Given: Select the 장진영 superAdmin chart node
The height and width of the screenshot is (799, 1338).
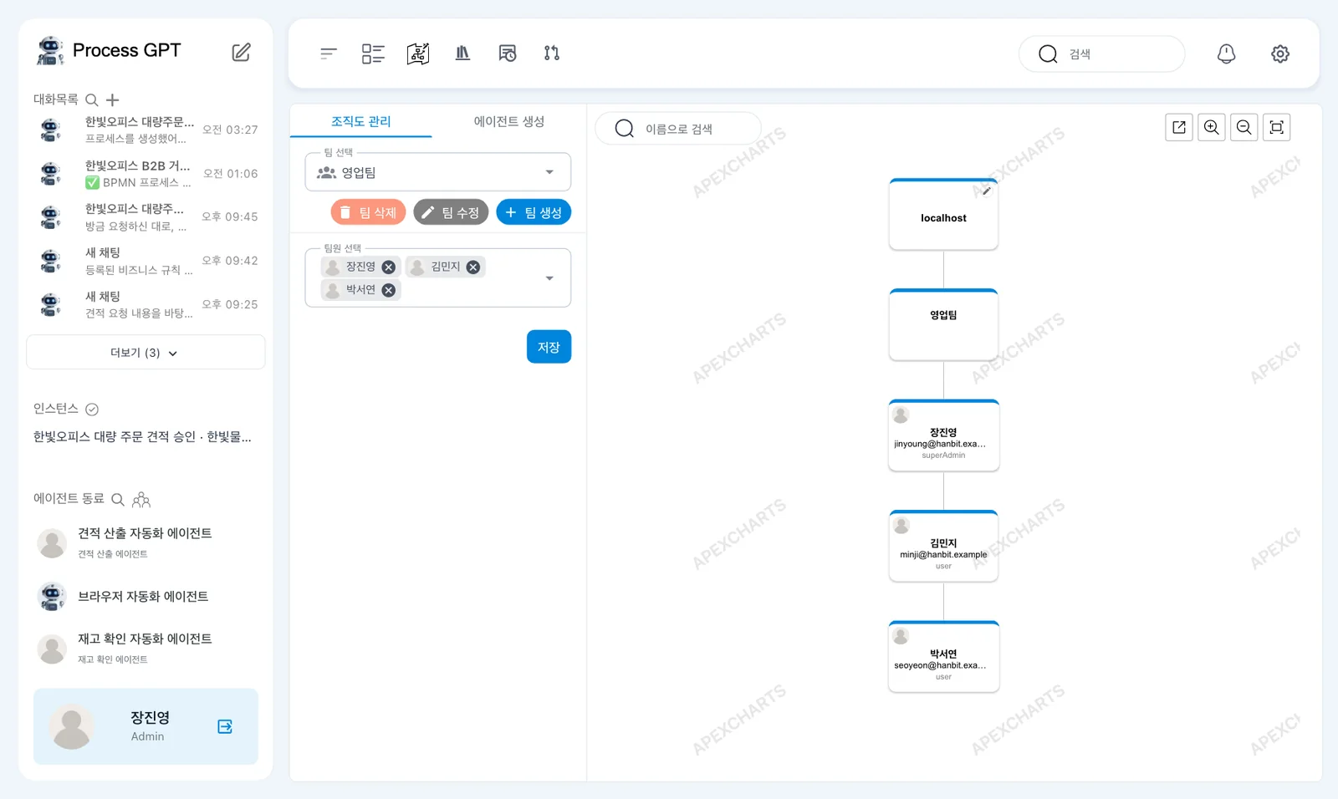Looking at the screenshot, I should click(x=943, y=435).
